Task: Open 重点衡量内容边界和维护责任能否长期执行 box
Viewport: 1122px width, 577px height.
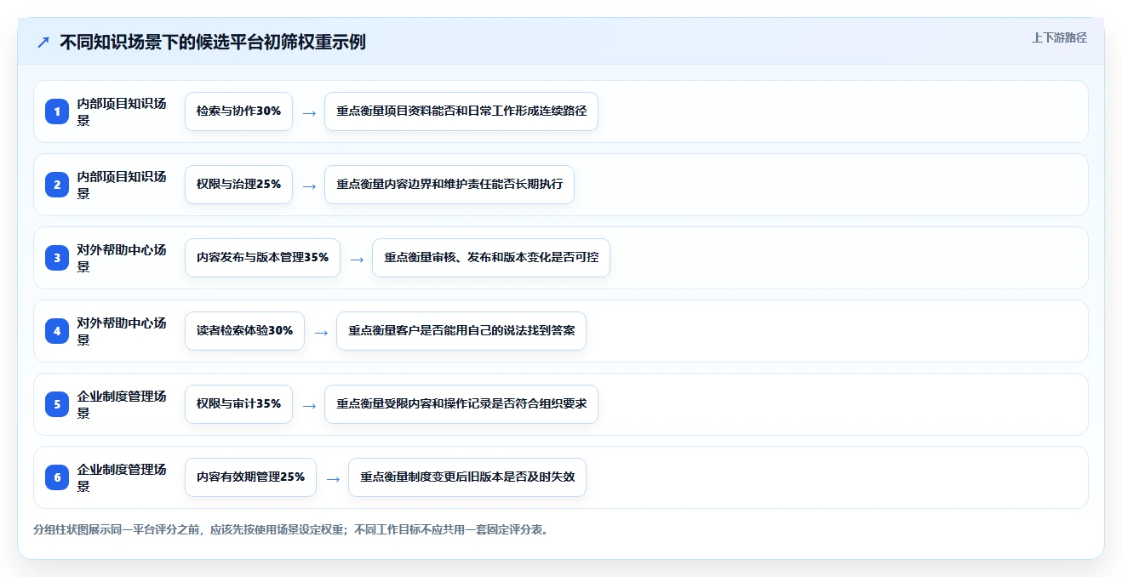Action: (x=449, y=185)
